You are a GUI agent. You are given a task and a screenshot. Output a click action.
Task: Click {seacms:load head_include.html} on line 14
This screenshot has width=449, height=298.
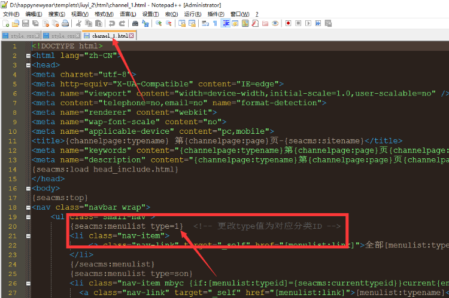click(x=105, y=170)
